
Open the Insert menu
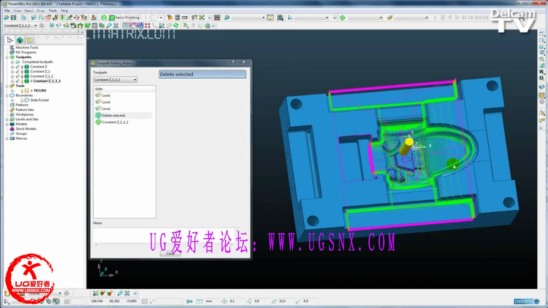pyautogui.click(x=29, y=10)
